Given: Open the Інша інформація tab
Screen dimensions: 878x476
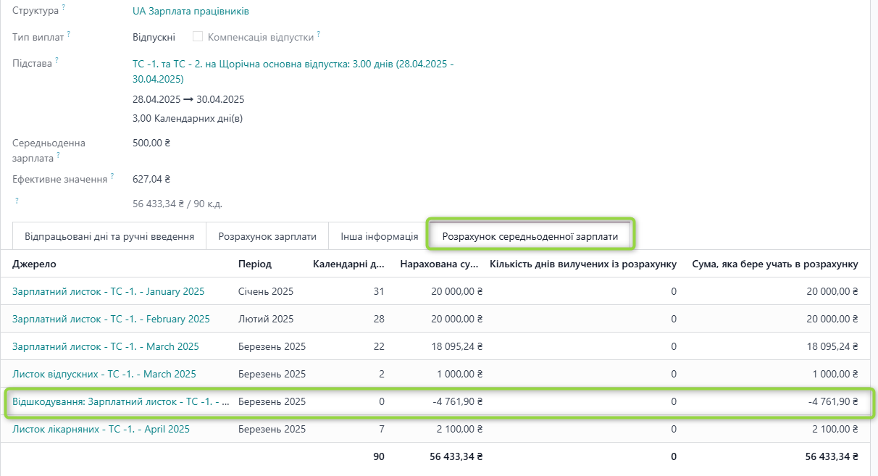Looking at the screenshot, I should (x=375, y=236).
